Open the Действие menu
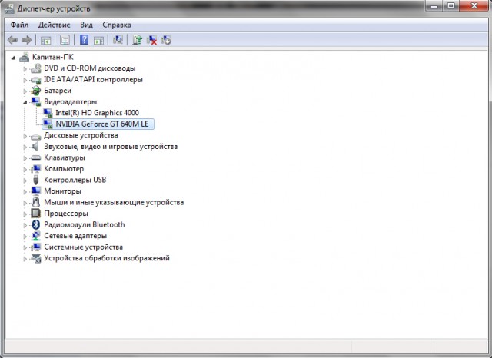 click(54, 25)
